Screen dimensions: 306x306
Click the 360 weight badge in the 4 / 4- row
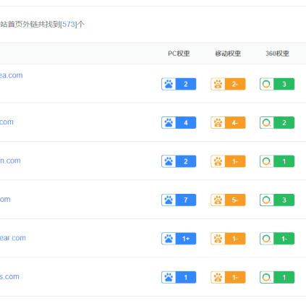coord(277,122)
